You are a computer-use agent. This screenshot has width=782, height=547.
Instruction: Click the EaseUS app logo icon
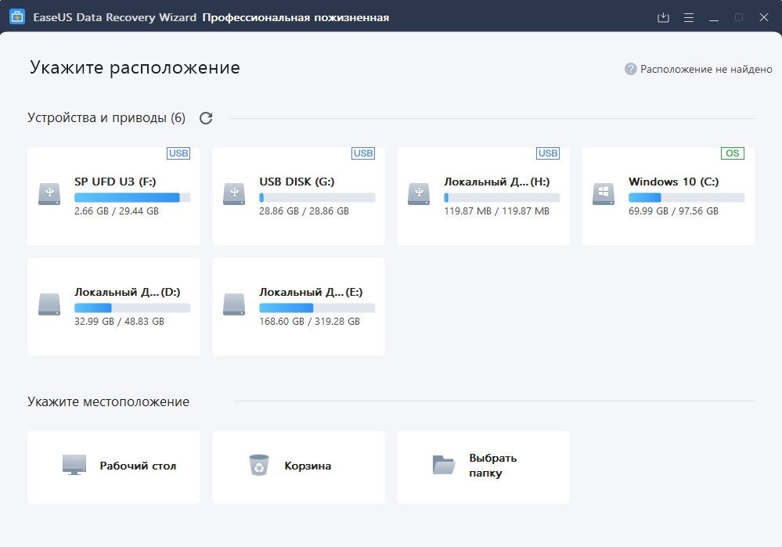click(x=17, y=17)
